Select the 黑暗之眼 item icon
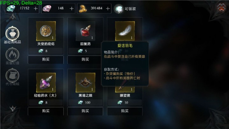 [x=86, y=82]
